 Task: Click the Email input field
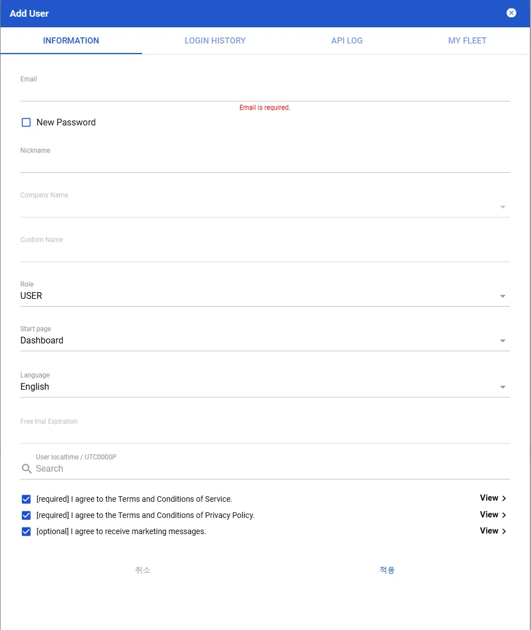pos(265,93)
